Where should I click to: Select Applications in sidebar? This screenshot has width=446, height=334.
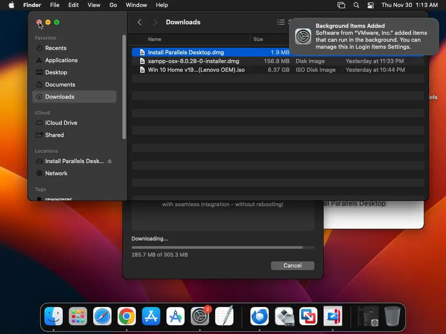pyautogui.click(x=74, y=60)
